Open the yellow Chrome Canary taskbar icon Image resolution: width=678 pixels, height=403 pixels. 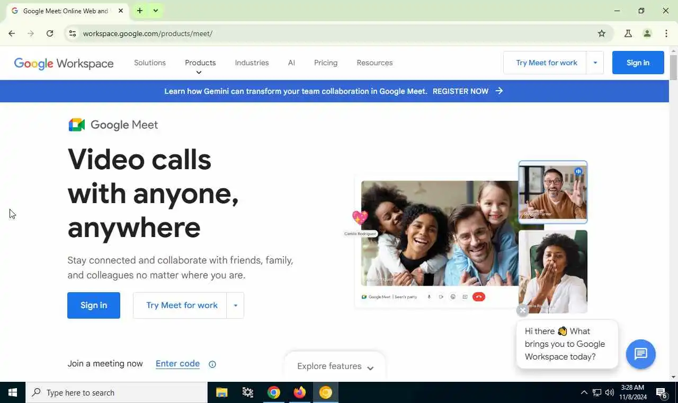[326, 392]
